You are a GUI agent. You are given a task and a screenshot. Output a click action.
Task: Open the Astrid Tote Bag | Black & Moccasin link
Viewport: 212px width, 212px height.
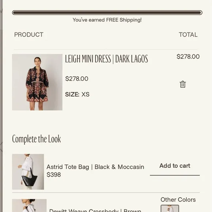tap(95, 167)
